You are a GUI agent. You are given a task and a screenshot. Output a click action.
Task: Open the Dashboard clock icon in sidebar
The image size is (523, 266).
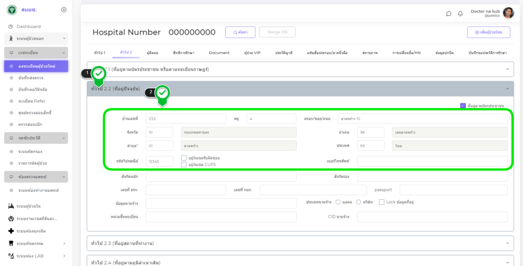click(x=11, y=26)
